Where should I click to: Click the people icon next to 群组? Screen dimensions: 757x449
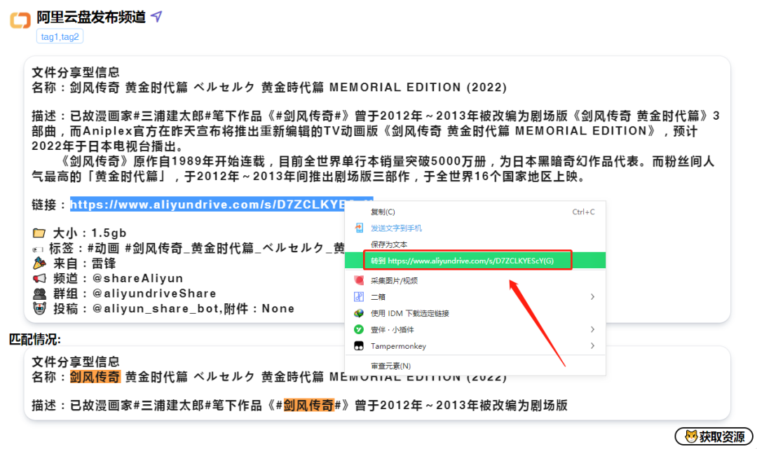[39, 293]
